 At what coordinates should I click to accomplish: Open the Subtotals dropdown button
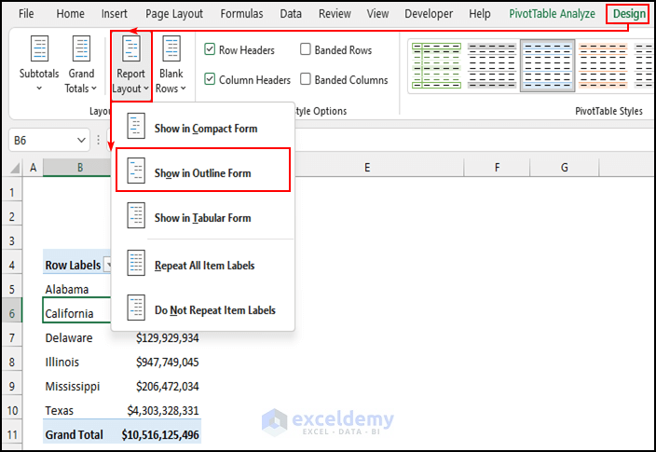click(x=39, y=64)
